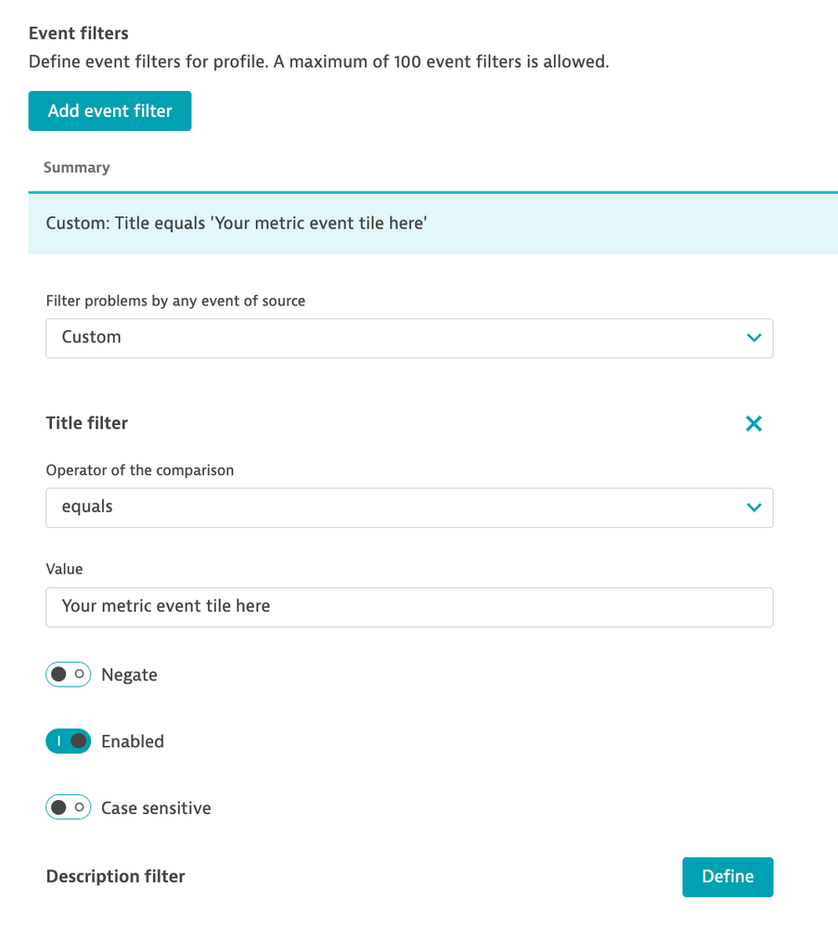Click the source dropdown chevron arrow

point(754,338)
